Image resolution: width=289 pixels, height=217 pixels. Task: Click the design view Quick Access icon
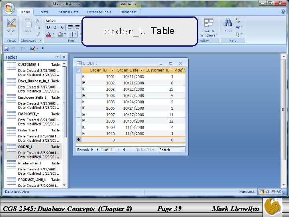pyautogui.click(x=33, y=49)
